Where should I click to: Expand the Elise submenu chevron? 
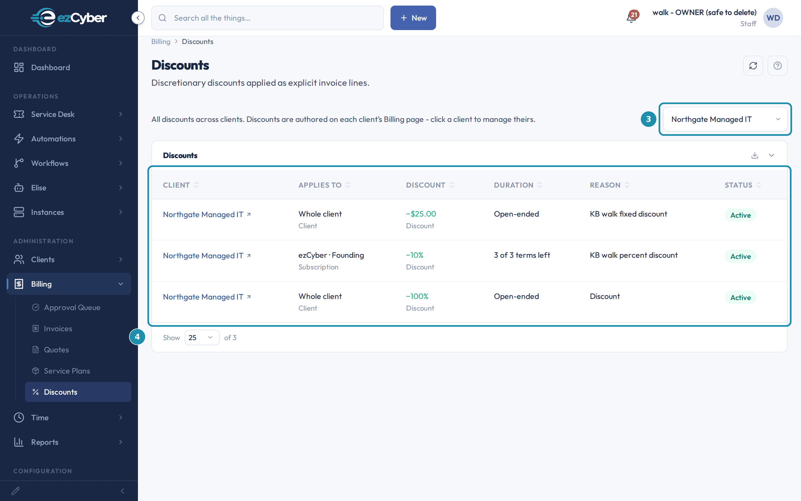pos(121,188)
